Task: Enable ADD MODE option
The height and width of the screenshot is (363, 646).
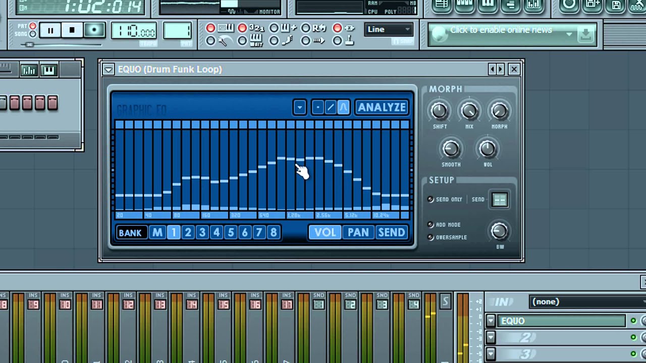Action: click(x=430, y=225)
